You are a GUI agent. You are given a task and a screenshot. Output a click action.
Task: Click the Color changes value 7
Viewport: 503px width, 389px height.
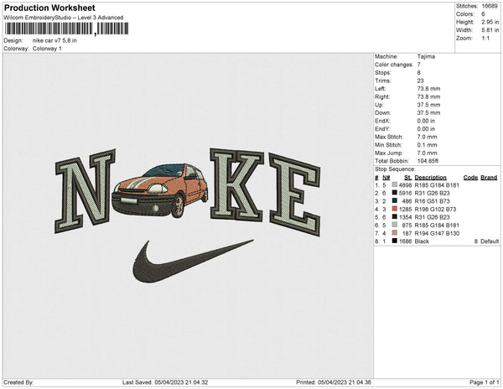[x=419, y=65]
